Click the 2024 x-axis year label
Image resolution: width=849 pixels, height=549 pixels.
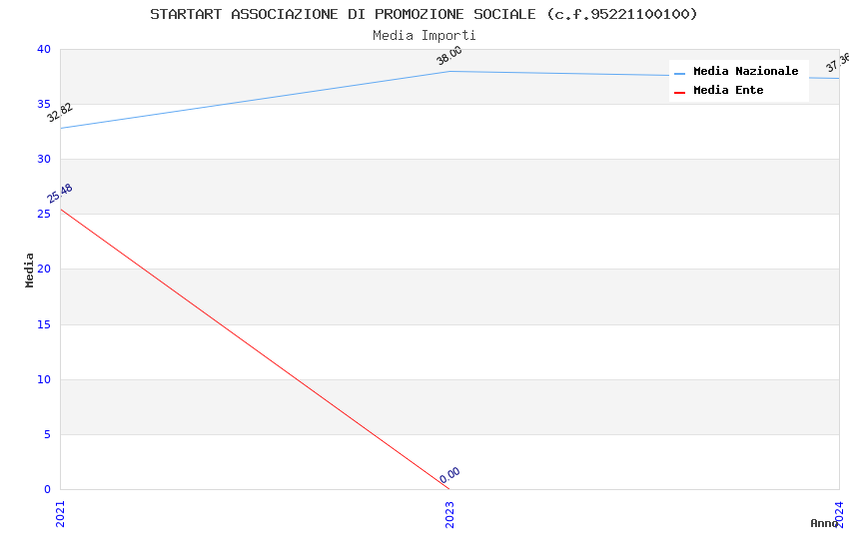839,514
